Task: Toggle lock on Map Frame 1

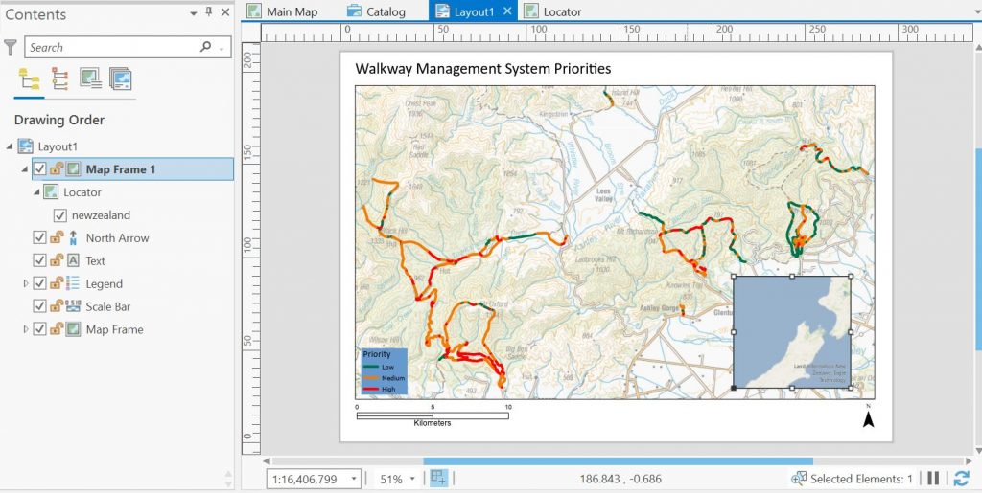Action: pos(57,169)
